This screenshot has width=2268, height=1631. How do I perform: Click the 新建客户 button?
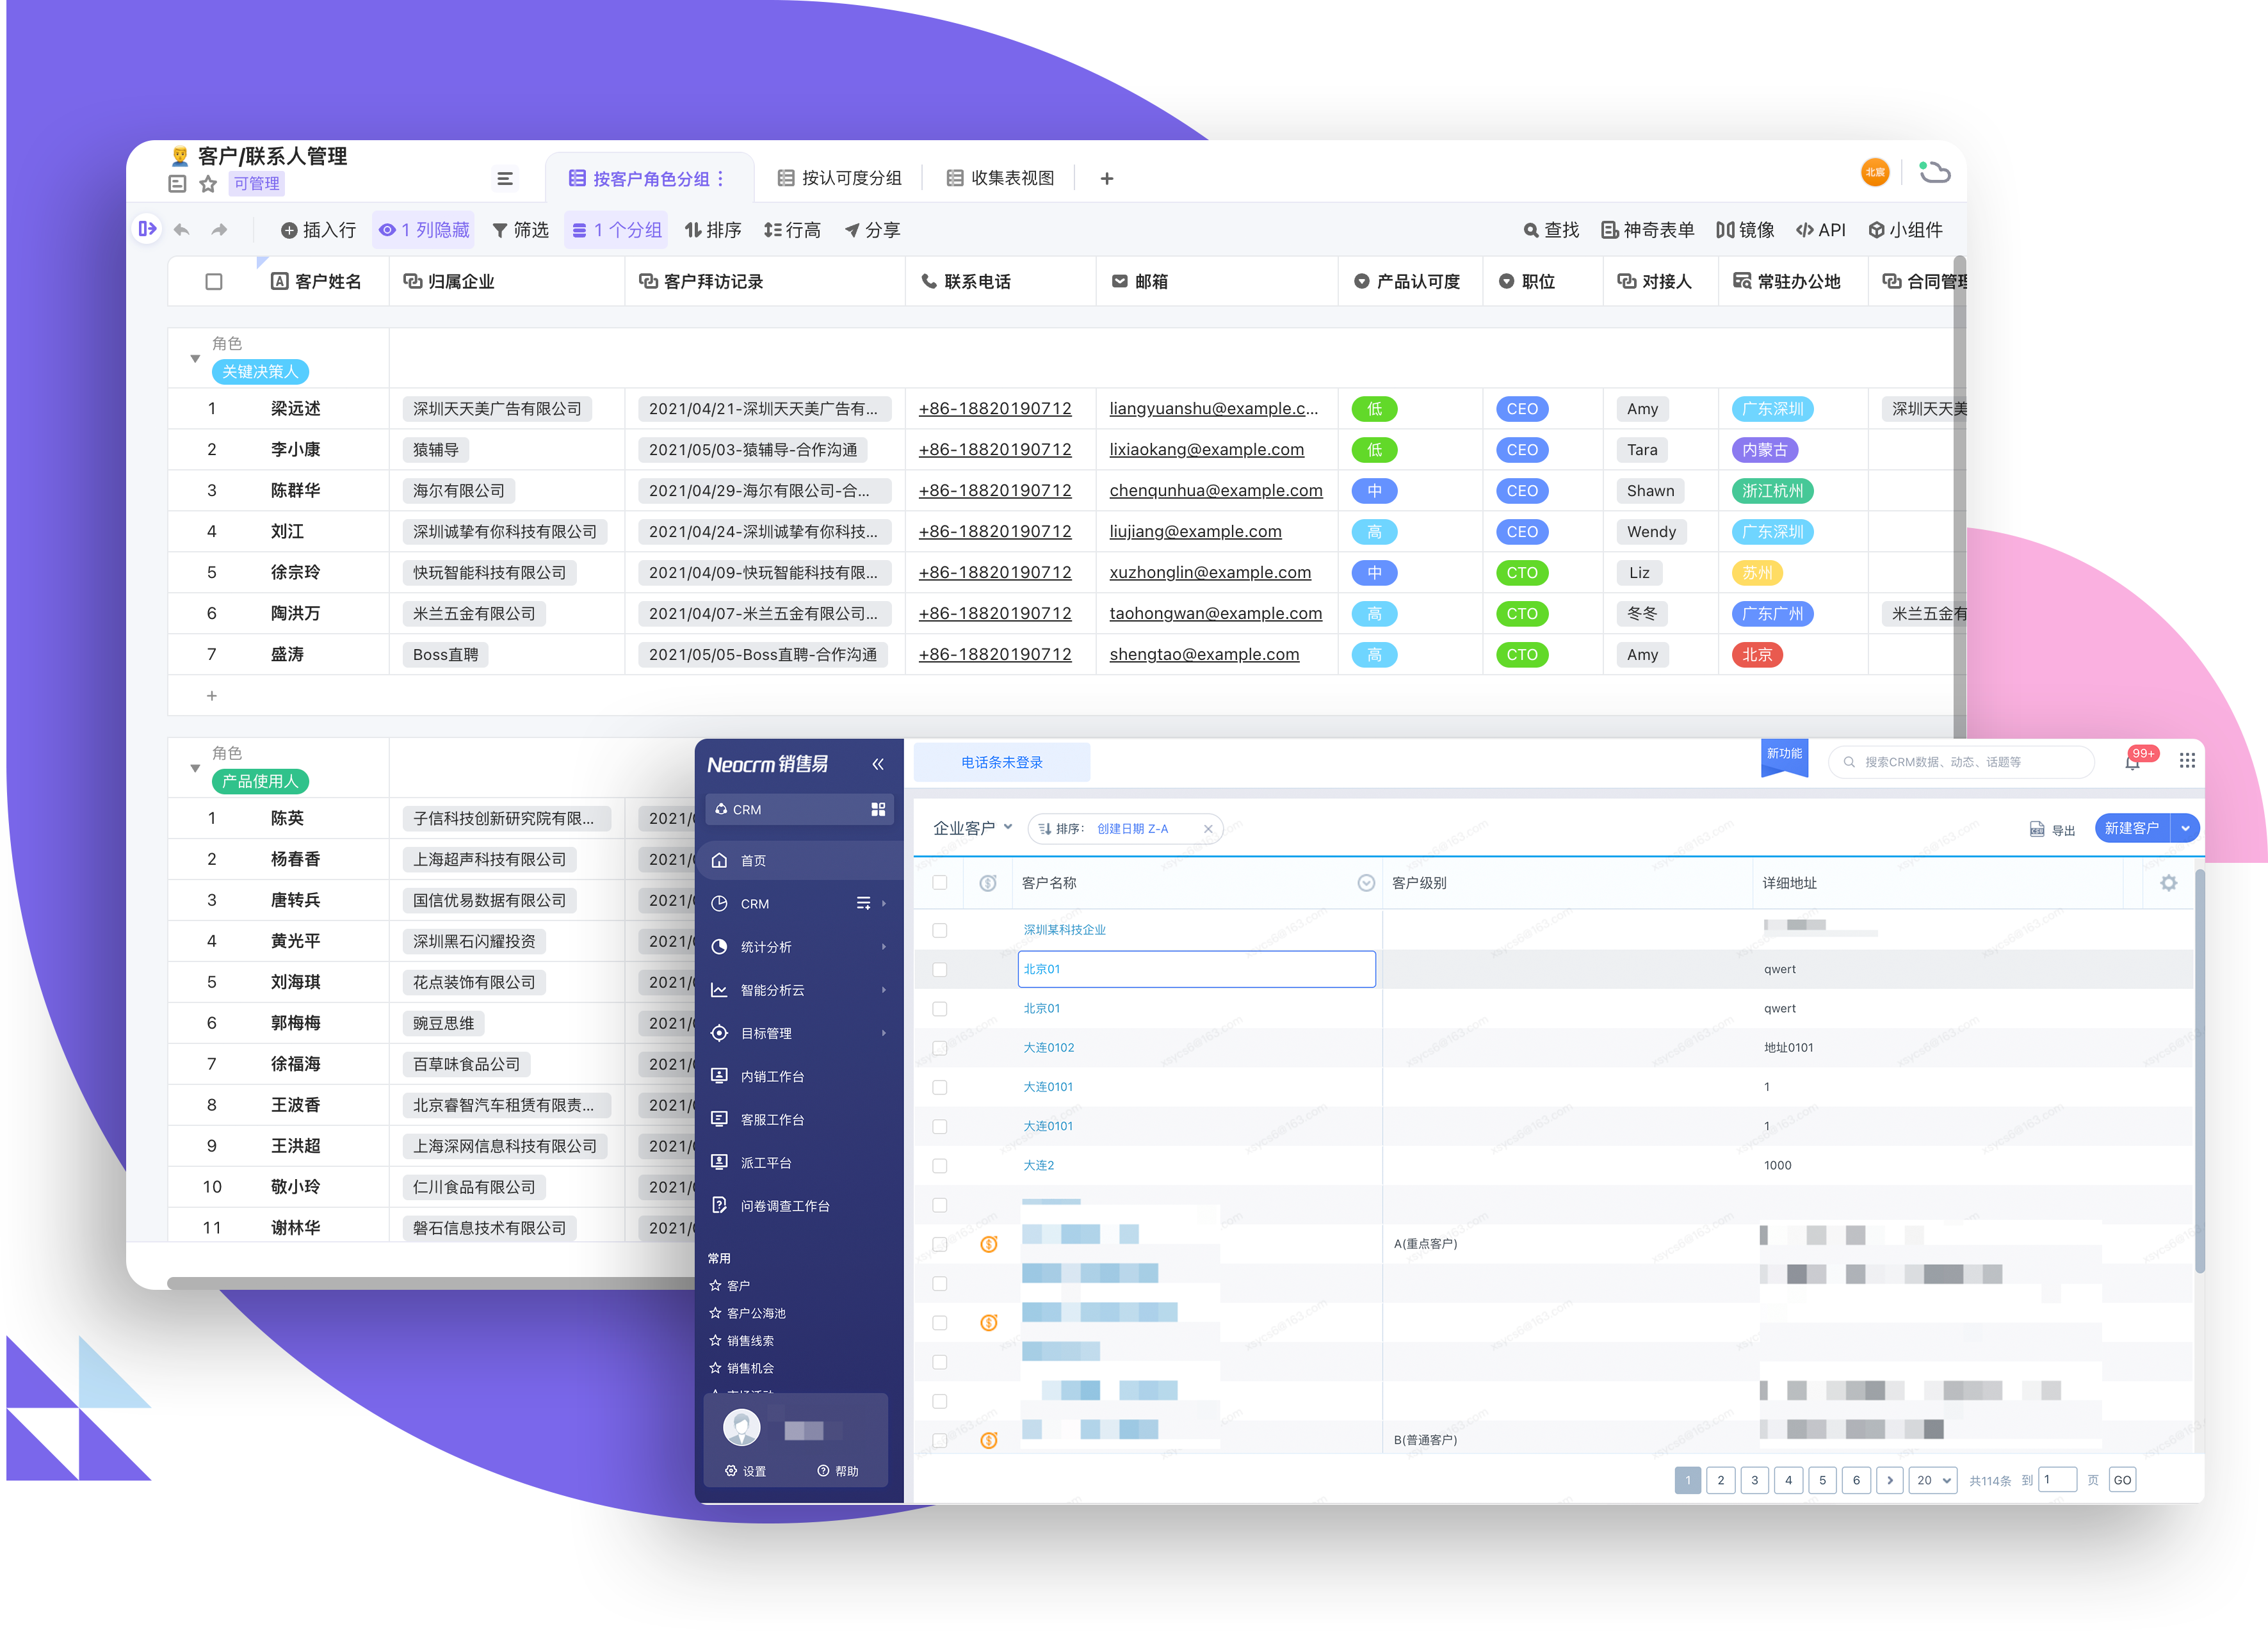coord(2131,828)
